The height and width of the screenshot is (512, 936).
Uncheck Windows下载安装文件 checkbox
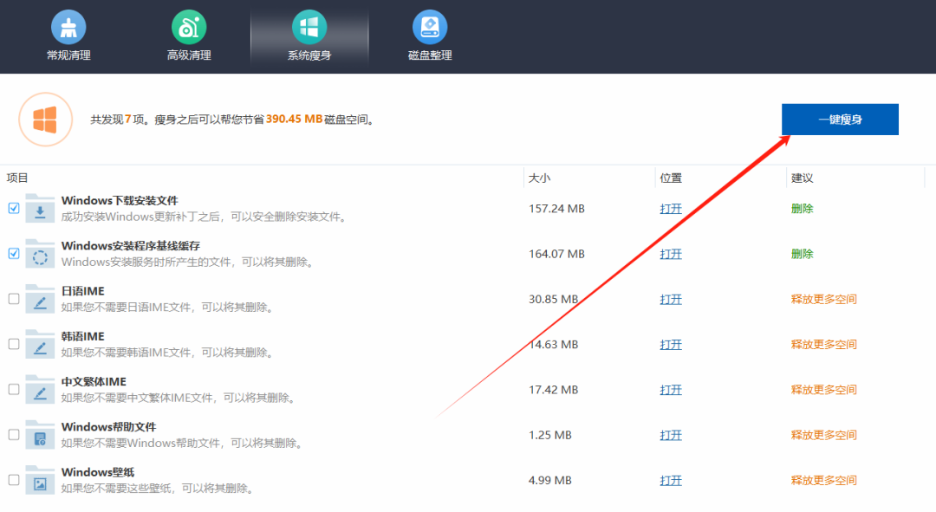tap(14, 208)
